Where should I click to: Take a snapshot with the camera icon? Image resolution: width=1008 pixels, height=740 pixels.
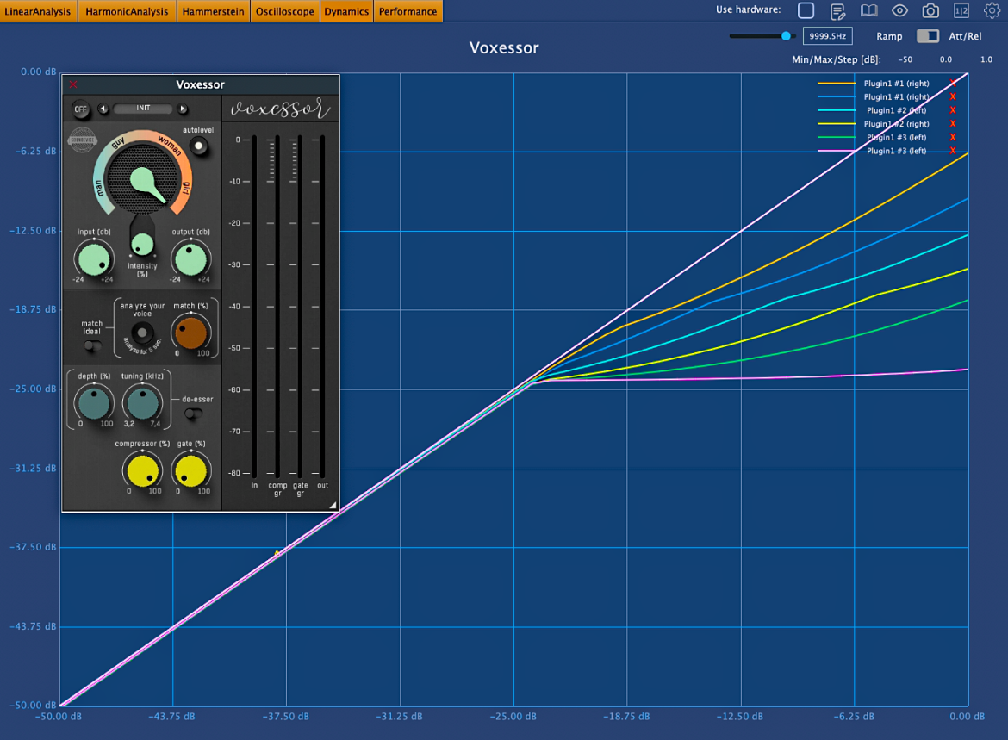pyautogui.click(x=930, y=11)
